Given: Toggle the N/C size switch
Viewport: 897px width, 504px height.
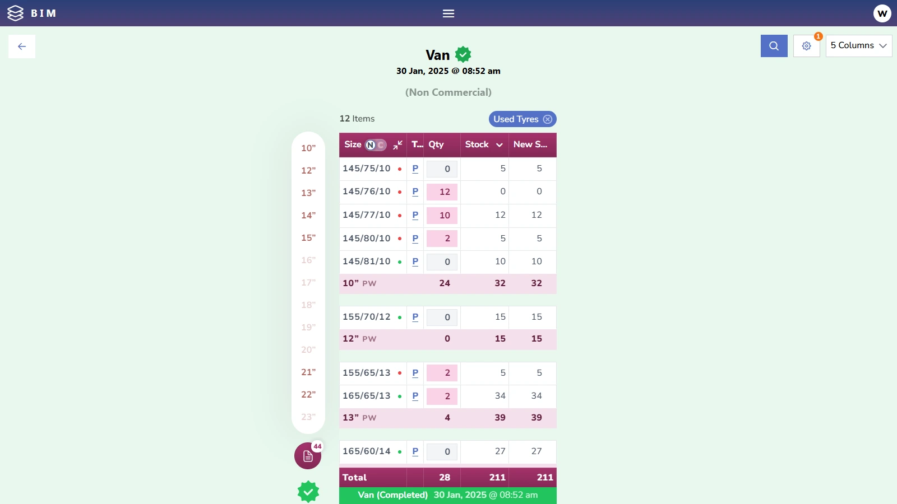Looking at the screenshot, I should tap(376, 145).
